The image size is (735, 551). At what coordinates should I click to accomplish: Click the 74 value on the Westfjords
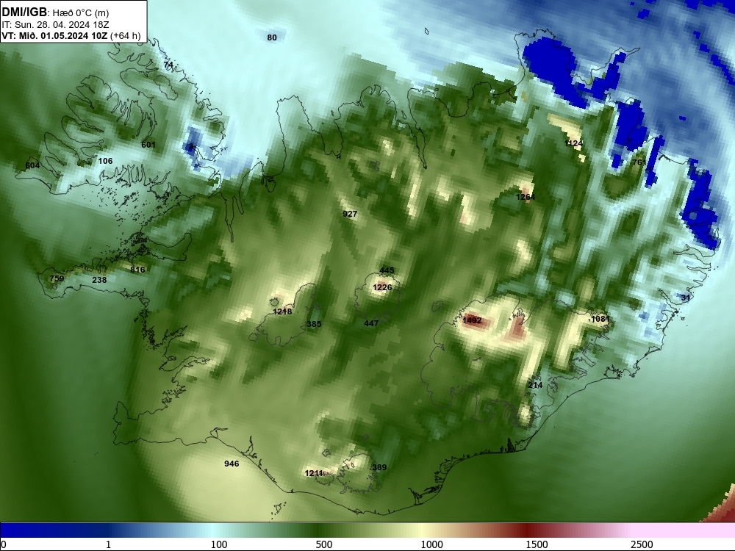pos(168,65)
